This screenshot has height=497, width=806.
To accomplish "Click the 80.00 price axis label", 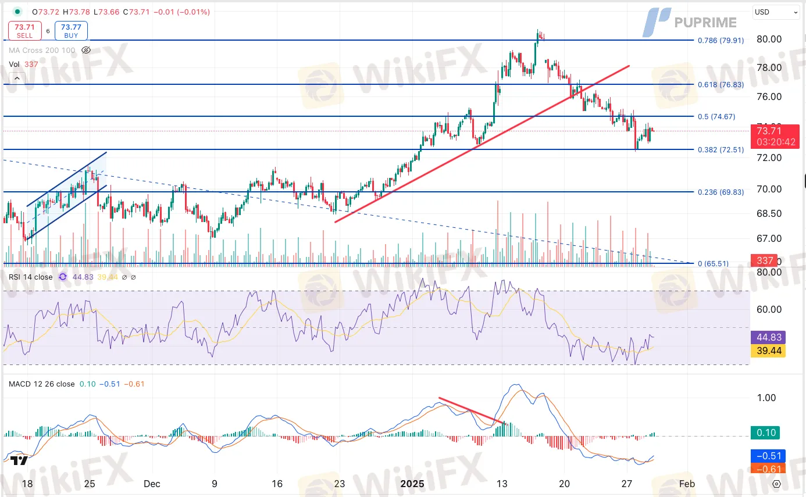I will 768,39.
